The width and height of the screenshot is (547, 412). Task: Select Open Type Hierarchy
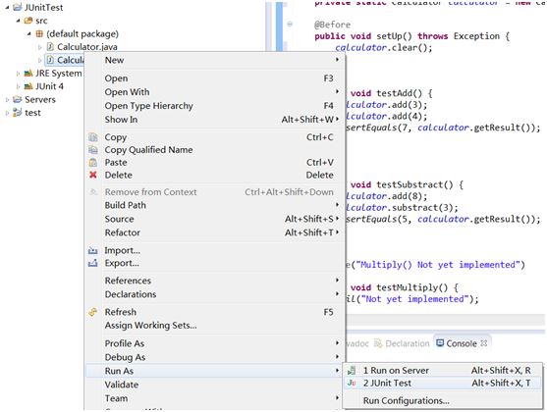pos(214,106)
